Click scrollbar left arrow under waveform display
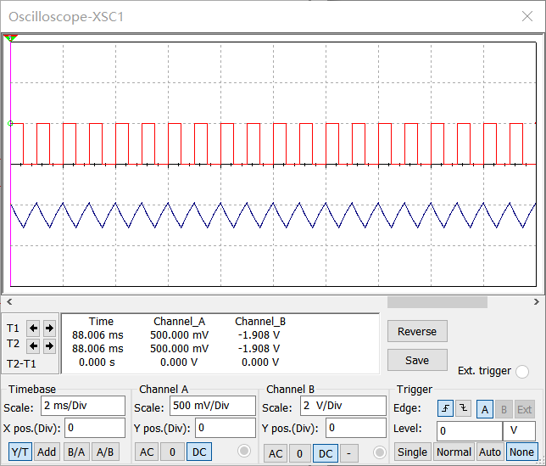The image size is (546, 466). [x=8, y=302]
